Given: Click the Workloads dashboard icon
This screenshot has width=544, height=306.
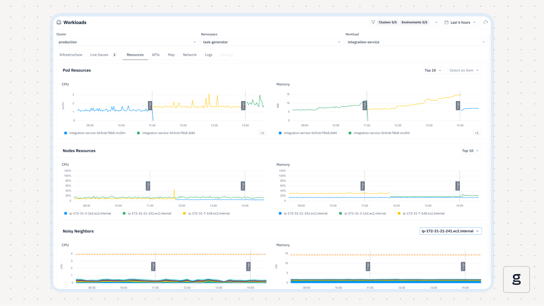Looking at the screenshot, I should [59, 22].
